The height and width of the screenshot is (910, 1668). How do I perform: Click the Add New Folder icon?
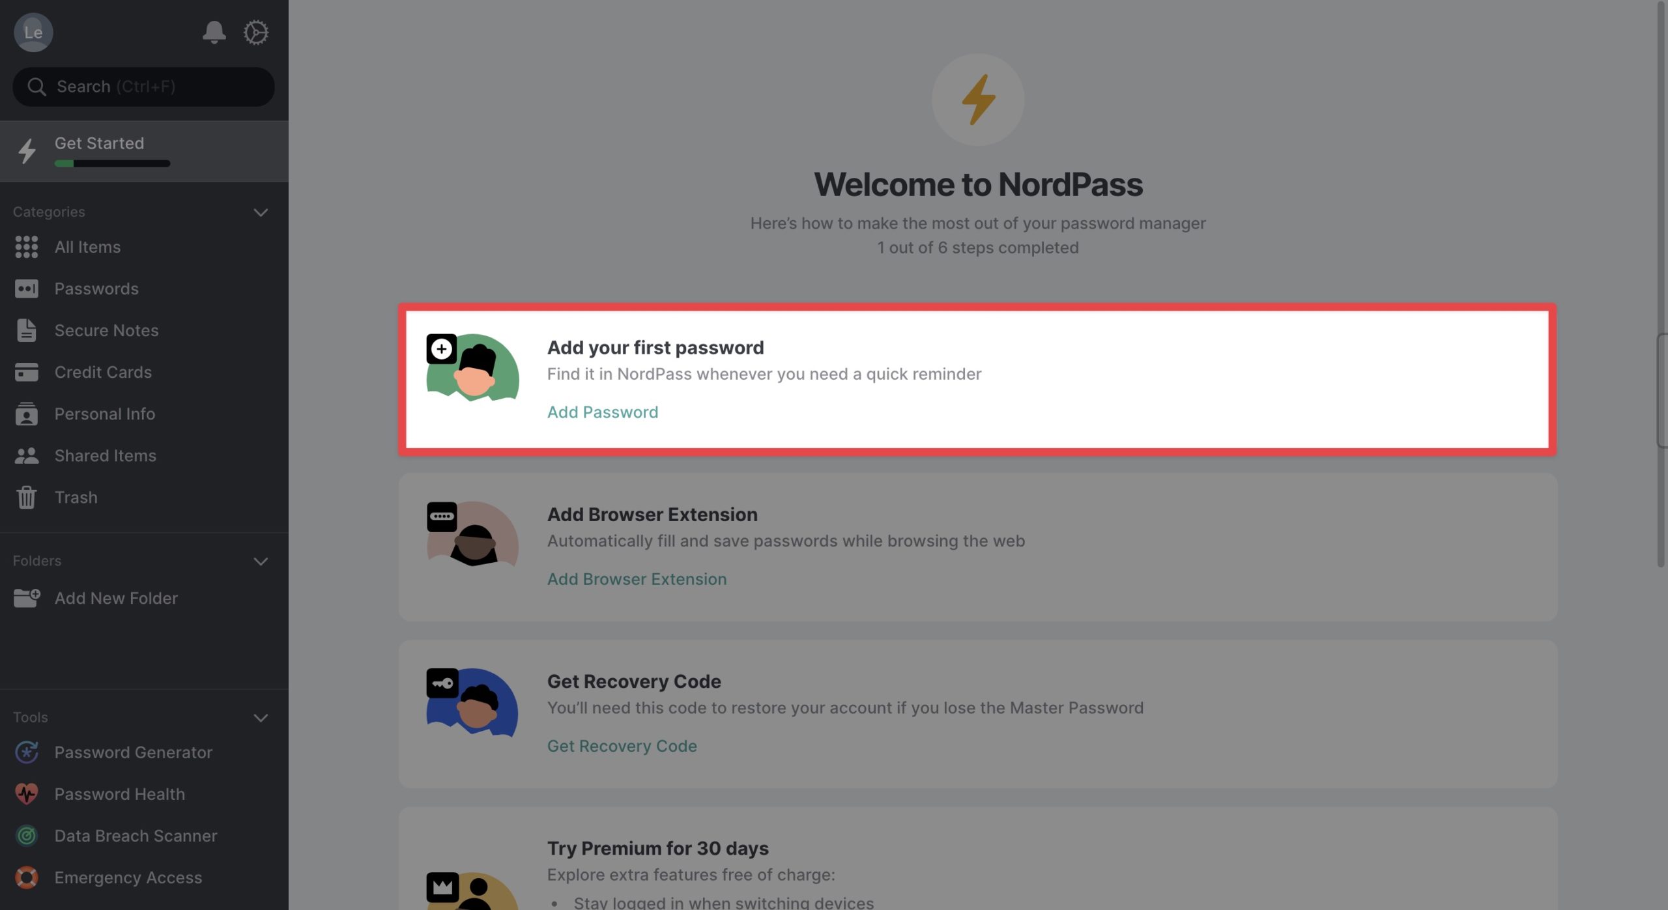click(27, 598)
